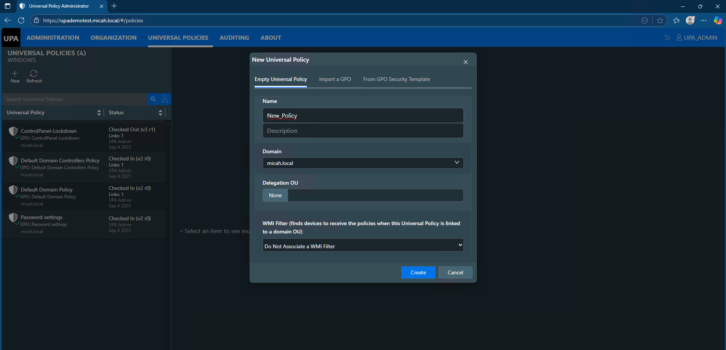Click the UPA logo in header
The width and height of the screenshot is (726, 350).
(x=11, y=38)
